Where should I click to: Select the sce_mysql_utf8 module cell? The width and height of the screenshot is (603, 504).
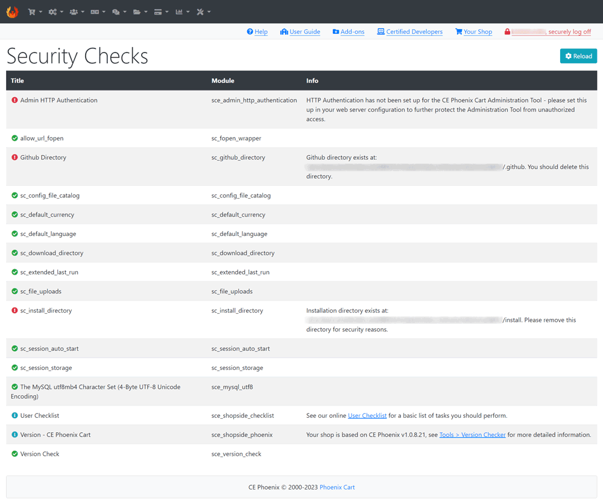click(232, 387)
